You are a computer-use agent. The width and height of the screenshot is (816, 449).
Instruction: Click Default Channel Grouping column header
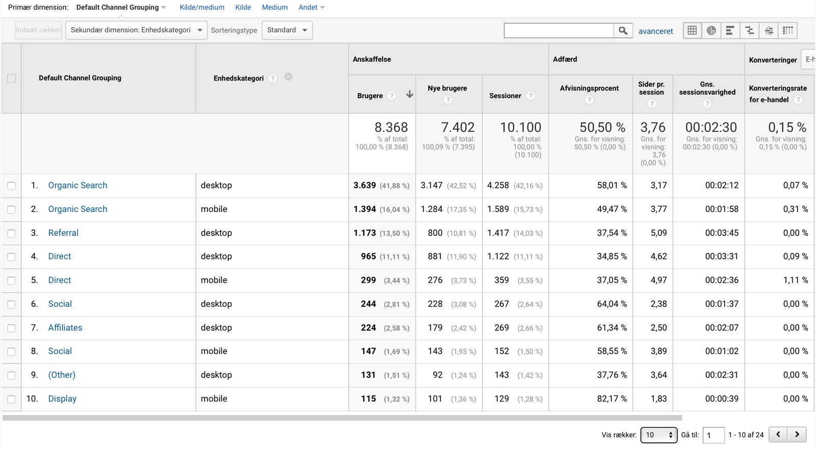coord(80,78)
